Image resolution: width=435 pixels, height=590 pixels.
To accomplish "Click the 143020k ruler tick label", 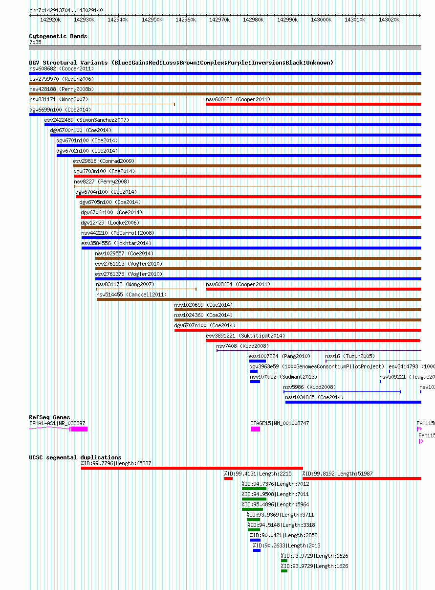I will pyautogui.click(x=389, y=20).
